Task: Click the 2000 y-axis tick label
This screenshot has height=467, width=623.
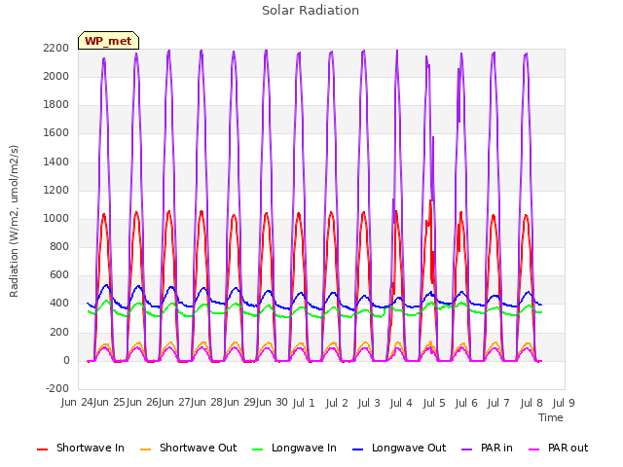Action: tap(56, 76)
